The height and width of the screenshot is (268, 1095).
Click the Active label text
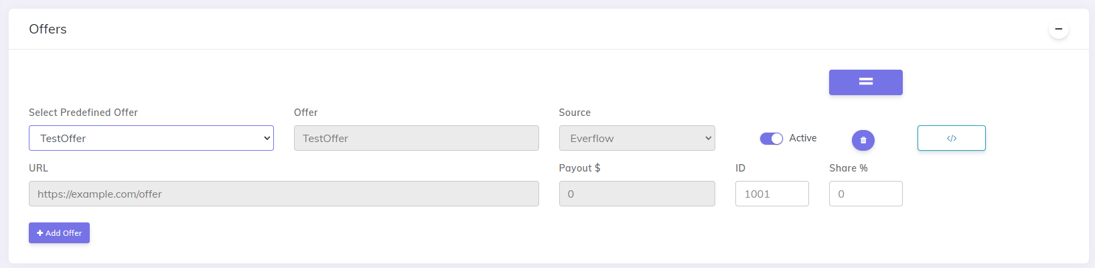coord(802,138)
